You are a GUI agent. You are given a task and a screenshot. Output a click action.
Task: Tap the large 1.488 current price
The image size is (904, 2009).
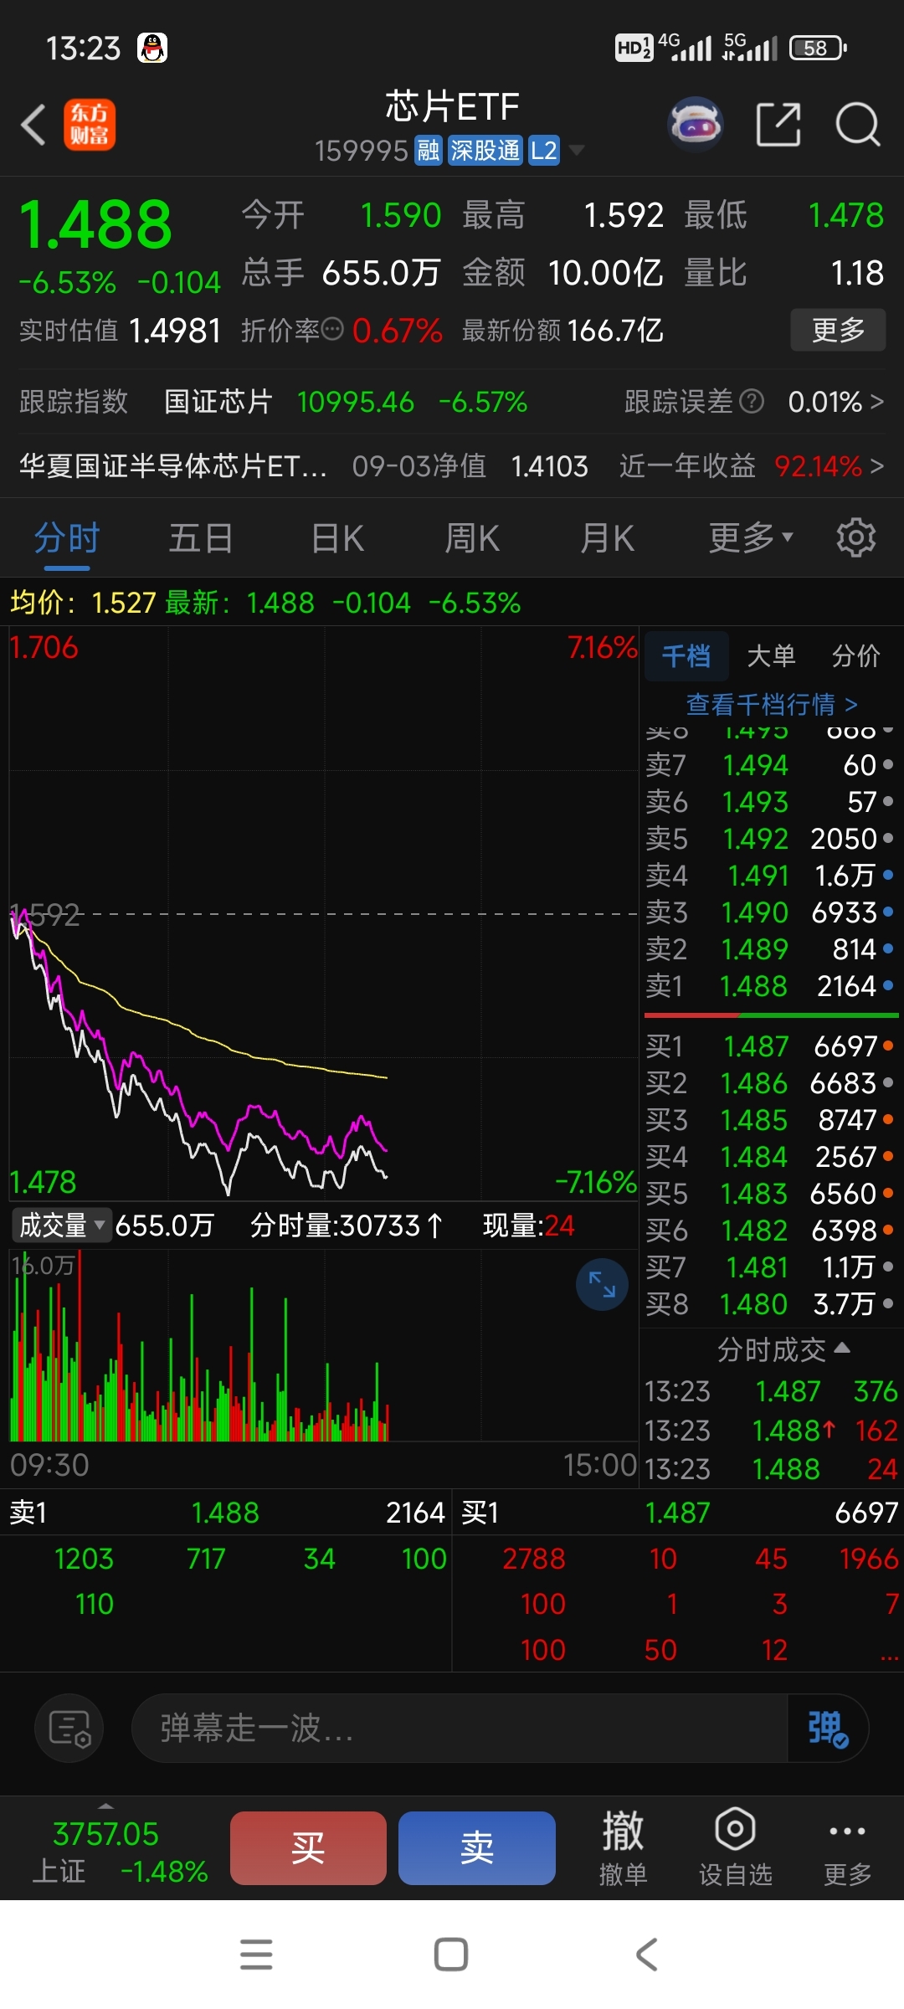tap(95, 224)
